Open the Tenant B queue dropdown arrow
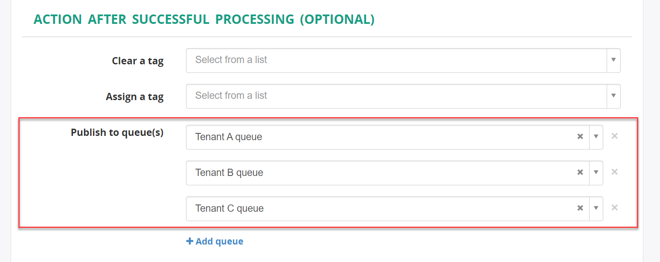This screenshot has height=262, width=660. (596, 173)
